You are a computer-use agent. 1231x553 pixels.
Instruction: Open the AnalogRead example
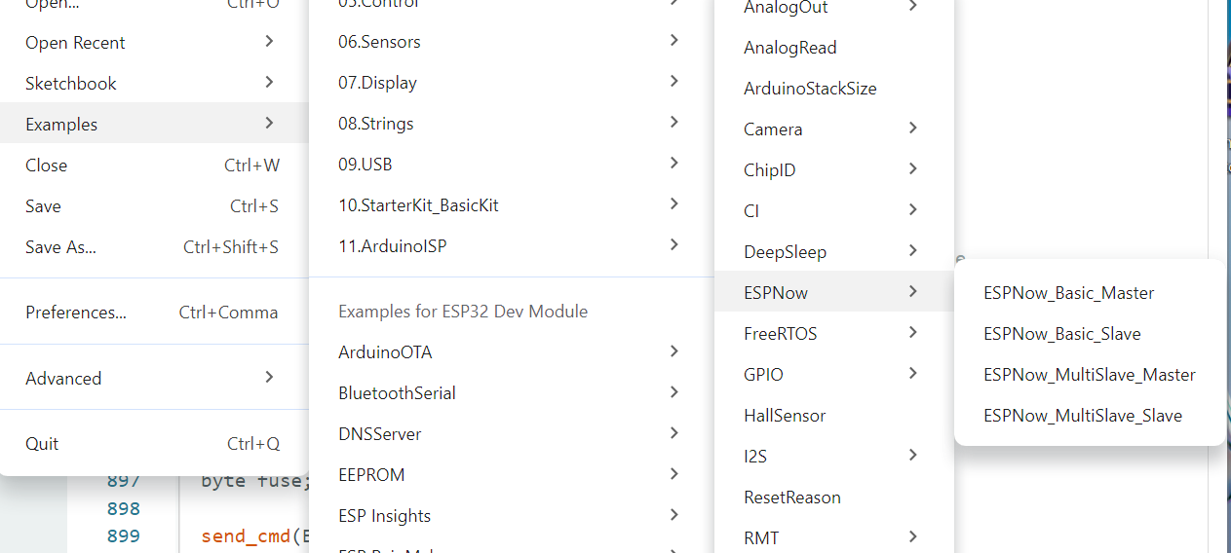[x=789, y=48]
